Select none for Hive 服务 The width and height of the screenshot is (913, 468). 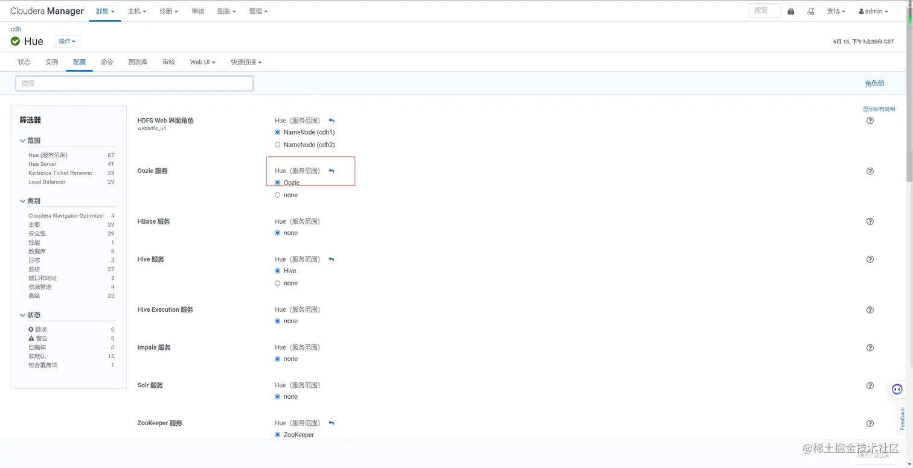pyautogui.click(x=278, y=283)
